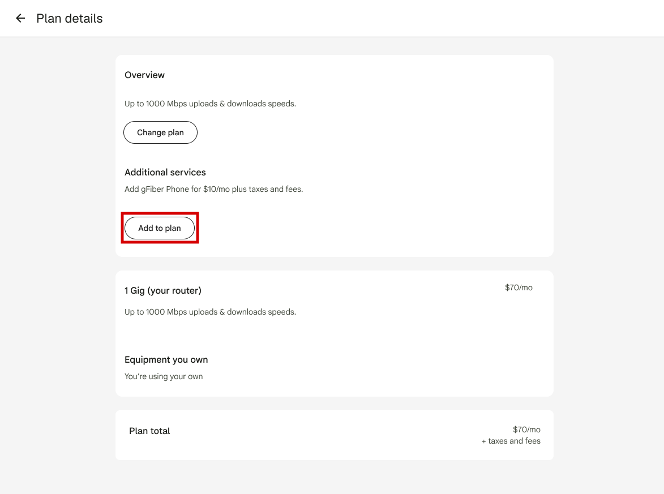This screenshot has height=494, width=664.
Task: Click the You're using your own text
Action: [164, 377]
